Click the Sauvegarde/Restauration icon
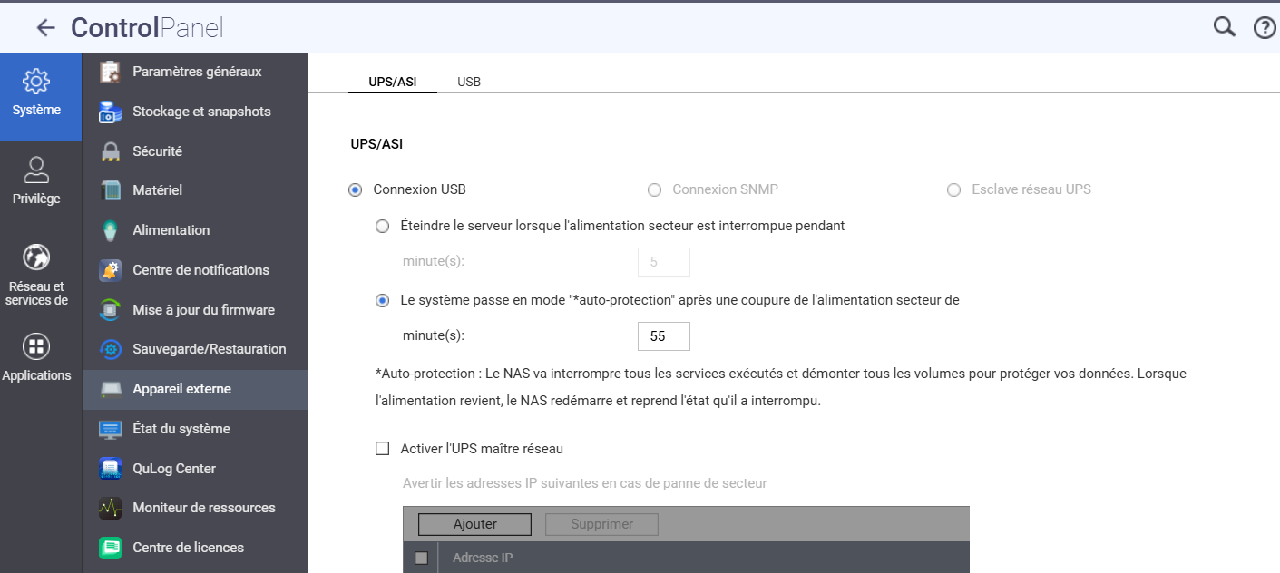Viewport: 1280px width, 573px height. coord(110,349)
